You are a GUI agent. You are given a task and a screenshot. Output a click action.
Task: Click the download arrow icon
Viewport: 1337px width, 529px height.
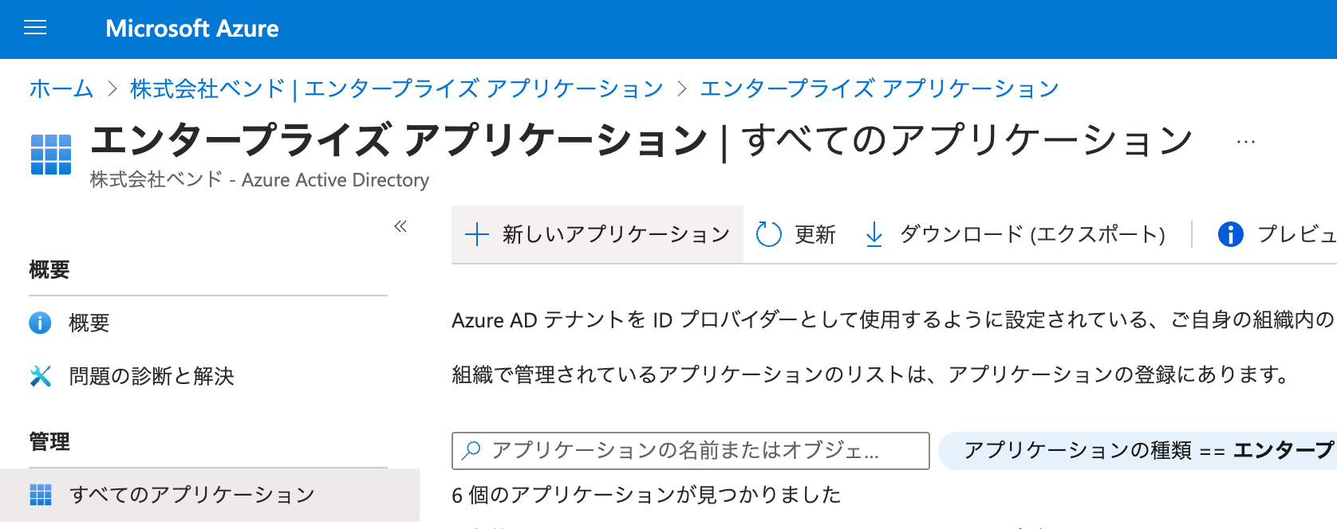tap(874, 234)
